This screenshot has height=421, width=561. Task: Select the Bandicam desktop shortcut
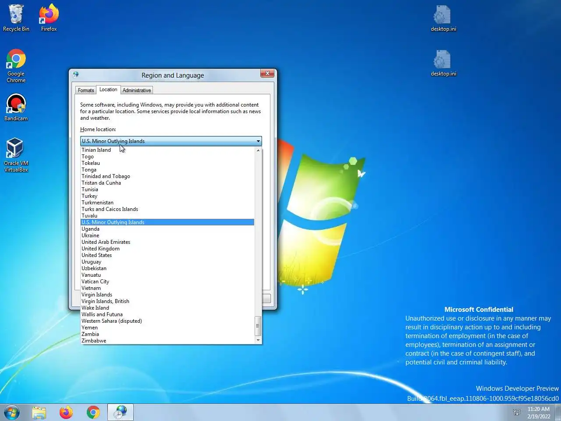pos(16,107)
